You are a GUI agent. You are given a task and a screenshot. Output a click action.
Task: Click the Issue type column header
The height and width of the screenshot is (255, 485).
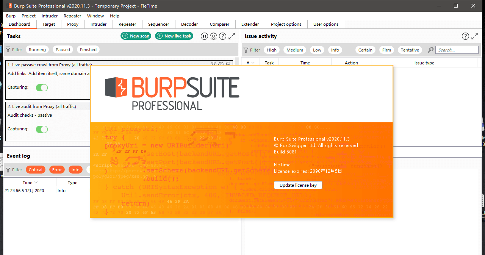tap(424, 63)
